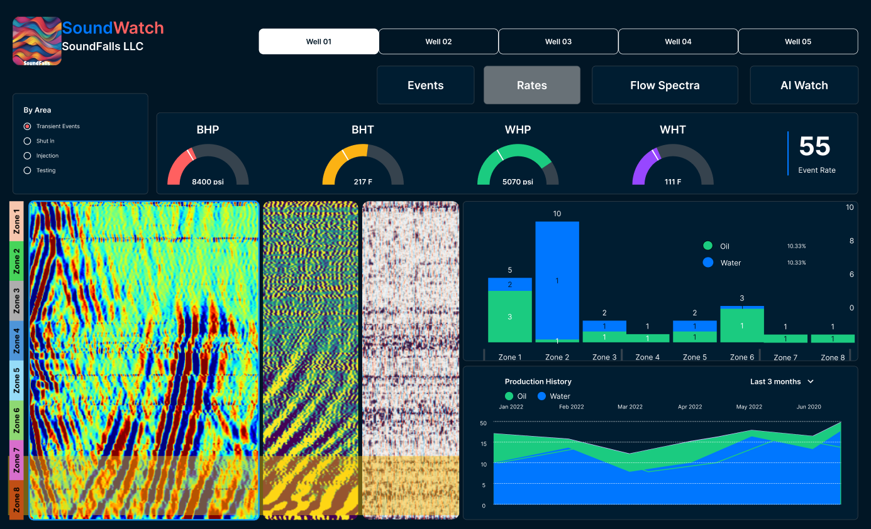Switch to the Well 03 tab
The height and width of the screenshot is (529, 871).
pyautogui.click(x=558, y=41)
